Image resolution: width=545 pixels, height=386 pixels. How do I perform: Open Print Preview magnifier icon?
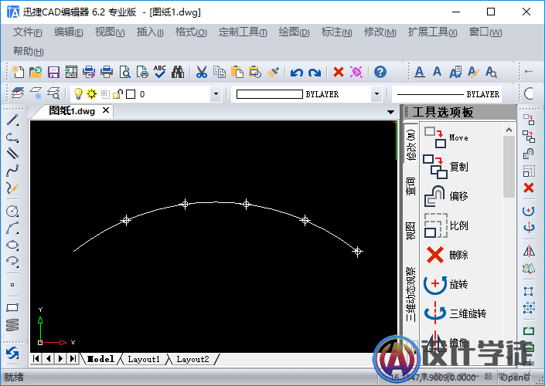[124, 72]
